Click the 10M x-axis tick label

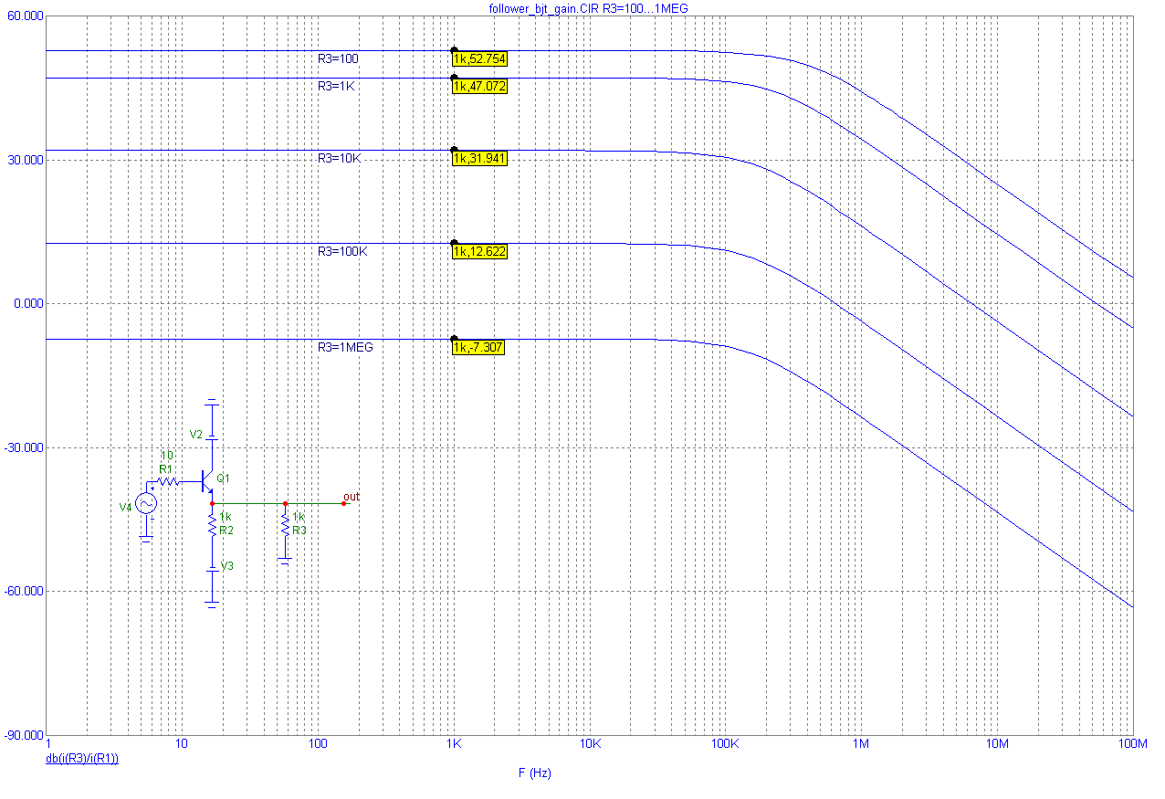[x=997, y=744]
